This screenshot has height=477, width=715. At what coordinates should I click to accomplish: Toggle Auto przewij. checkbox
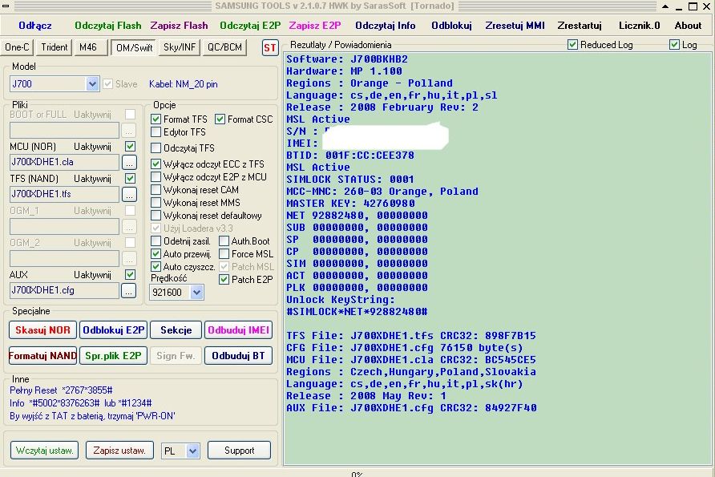coord(156,253)
